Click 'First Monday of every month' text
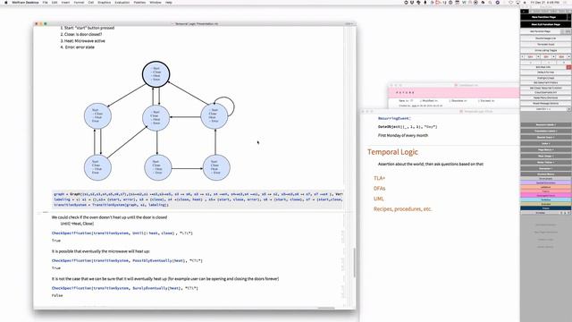Viewport: 572px width, 322px height. coord(403,135)
